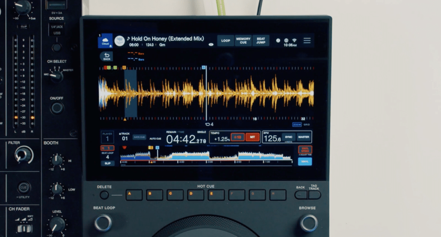
Task: Tap the red hot cue A marker
Action: pyautogui.click(x=106, y=67)
